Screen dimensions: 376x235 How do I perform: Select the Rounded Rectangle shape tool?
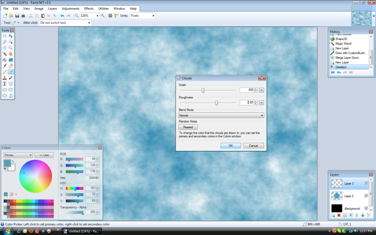[x=10, y=90]
